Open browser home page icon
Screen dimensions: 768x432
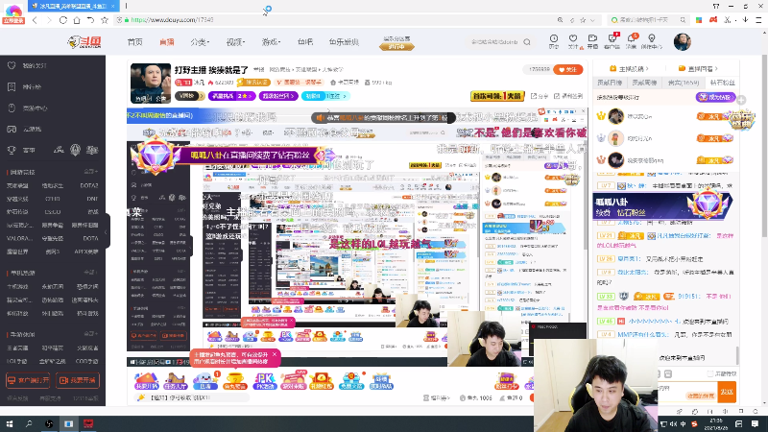(x=77, y=20)
